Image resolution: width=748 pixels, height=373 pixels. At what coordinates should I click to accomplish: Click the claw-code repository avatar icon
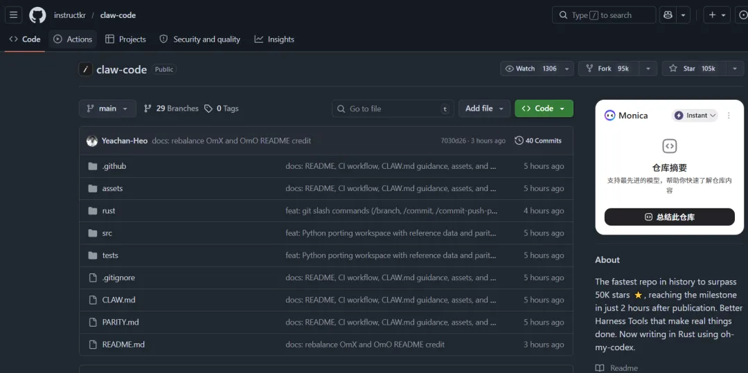pos(85,70)
